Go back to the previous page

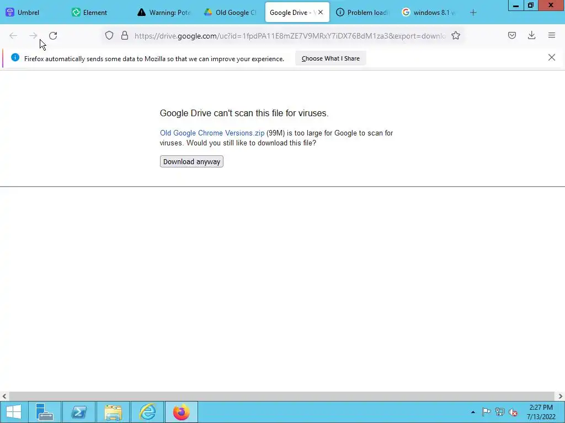(x=13, y=36)
